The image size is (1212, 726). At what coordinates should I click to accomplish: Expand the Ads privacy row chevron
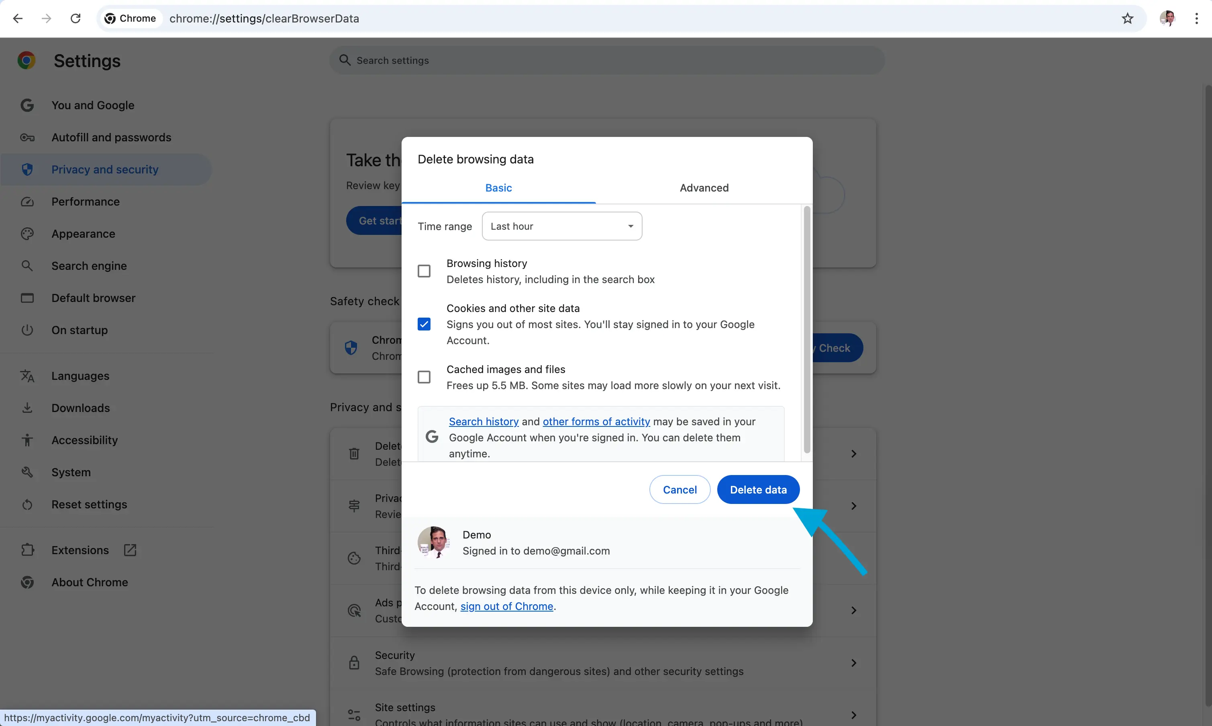click(854, 610)
